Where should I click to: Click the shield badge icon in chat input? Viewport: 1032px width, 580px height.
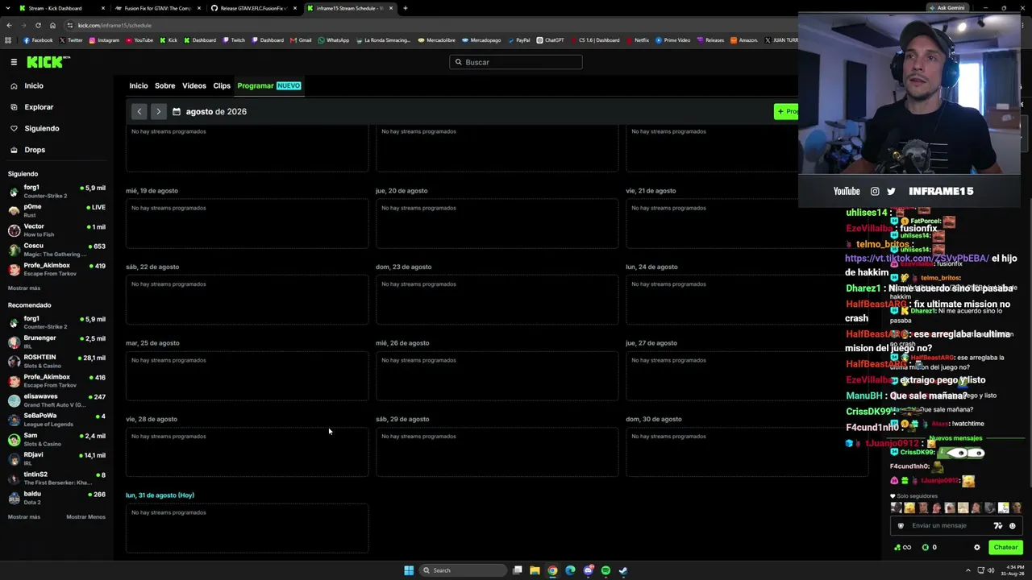click(x=901, y=526)
